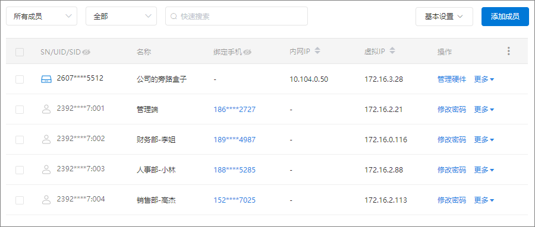Toggle SN/UID/SID visibility eye icon
Viewport: 535px width, 227px height.
[86, 52]
